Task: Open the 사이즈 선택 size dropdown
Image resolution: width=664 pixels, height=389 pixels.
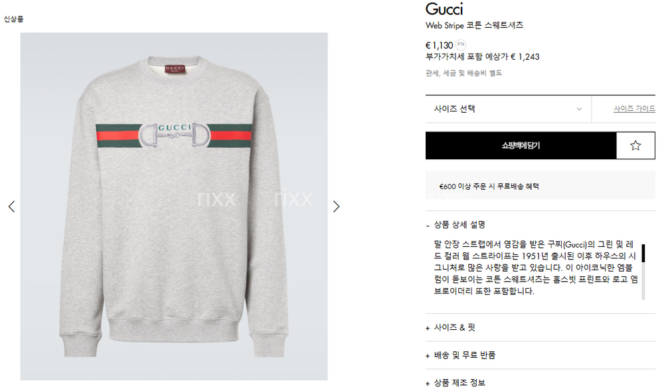Action: (508, 109)
